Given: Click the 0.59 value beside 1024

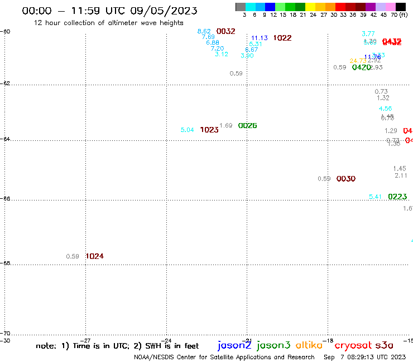Looking at the screenshot, I should [x=73, y=257].
